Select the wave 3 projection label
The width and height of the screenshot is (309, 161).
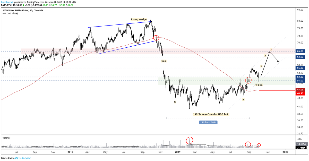271,49
